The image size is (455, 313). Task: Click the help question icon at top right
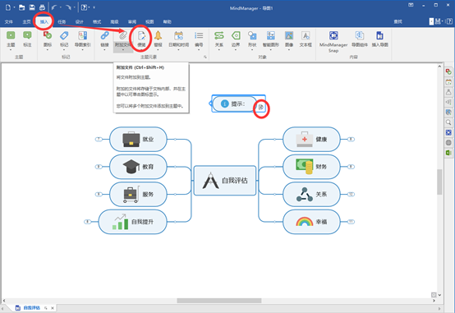(449, 21)
